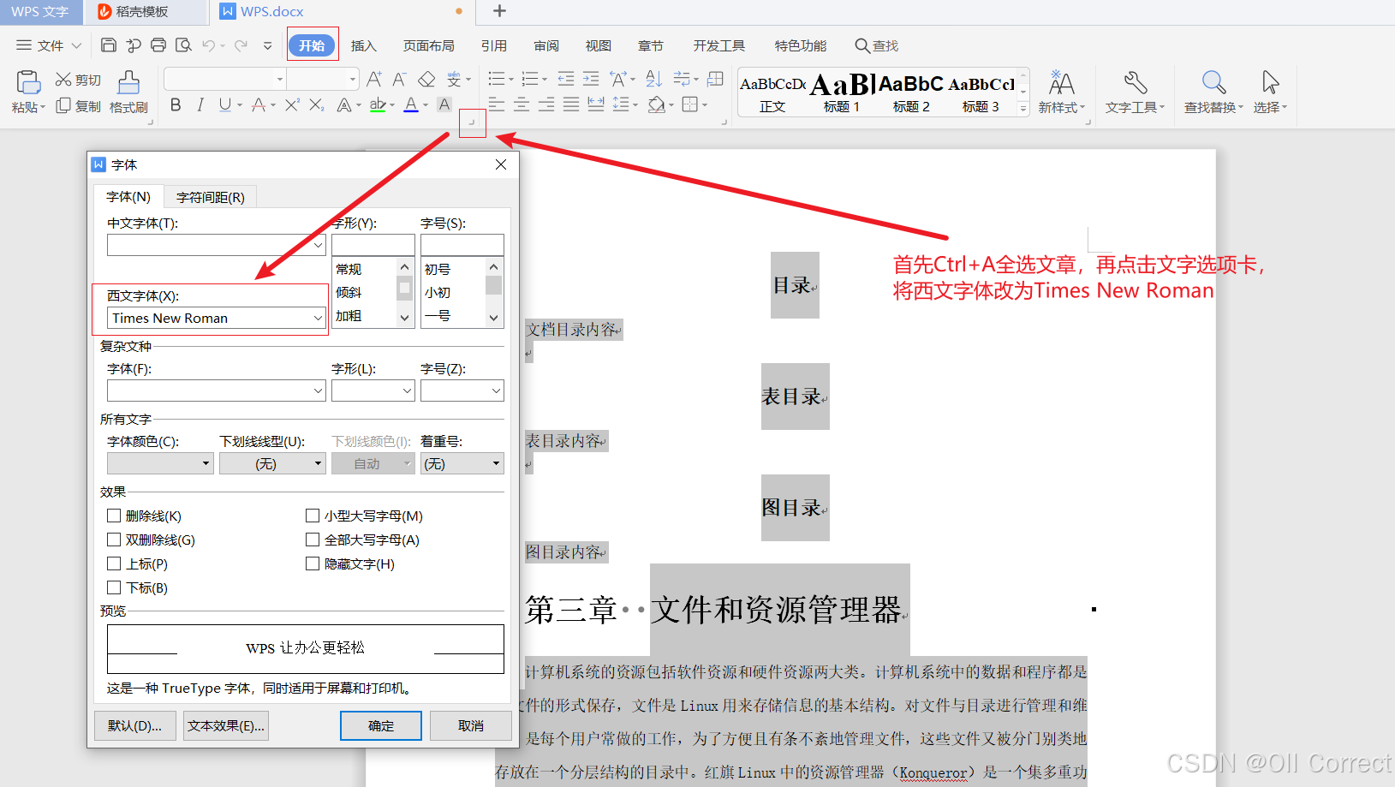Enable the Subscript 下标(B) checkbox
The image size is (1395, 787).
click(x=114, y=587)
